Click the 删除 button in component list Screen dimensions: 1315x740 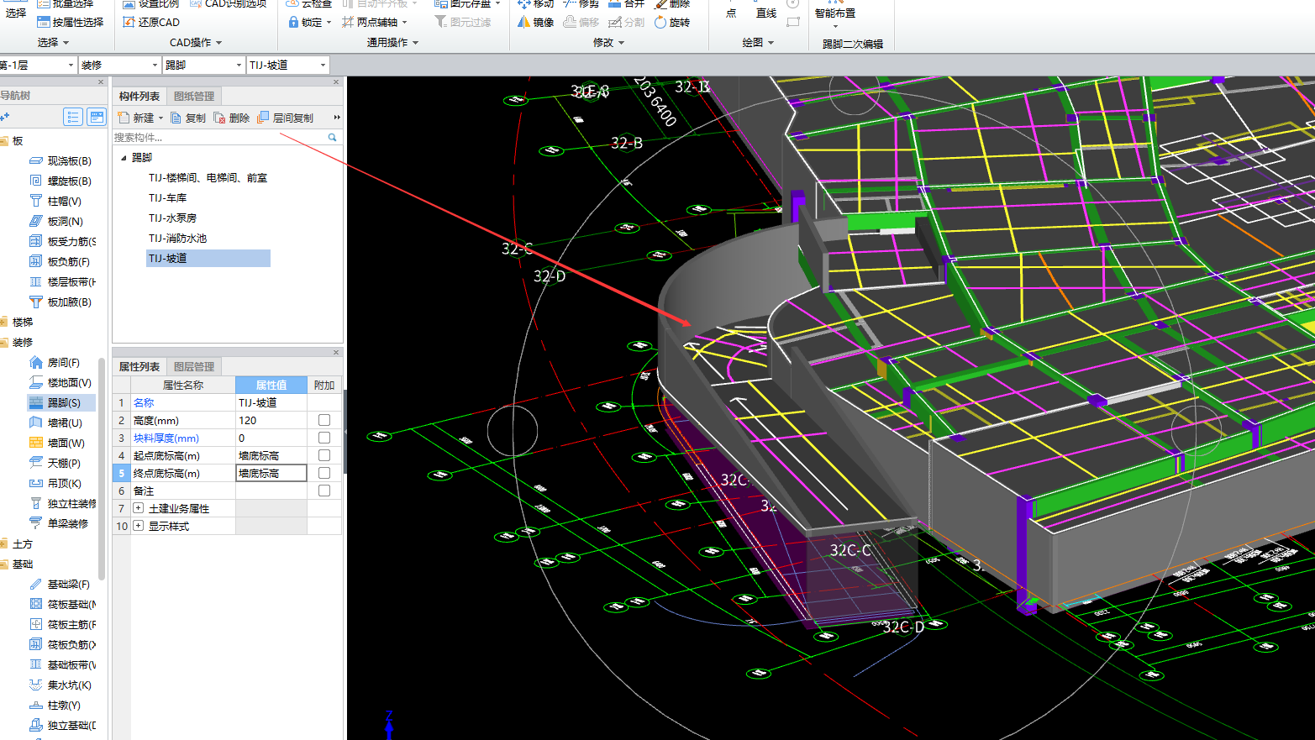(x=232, y=118)
